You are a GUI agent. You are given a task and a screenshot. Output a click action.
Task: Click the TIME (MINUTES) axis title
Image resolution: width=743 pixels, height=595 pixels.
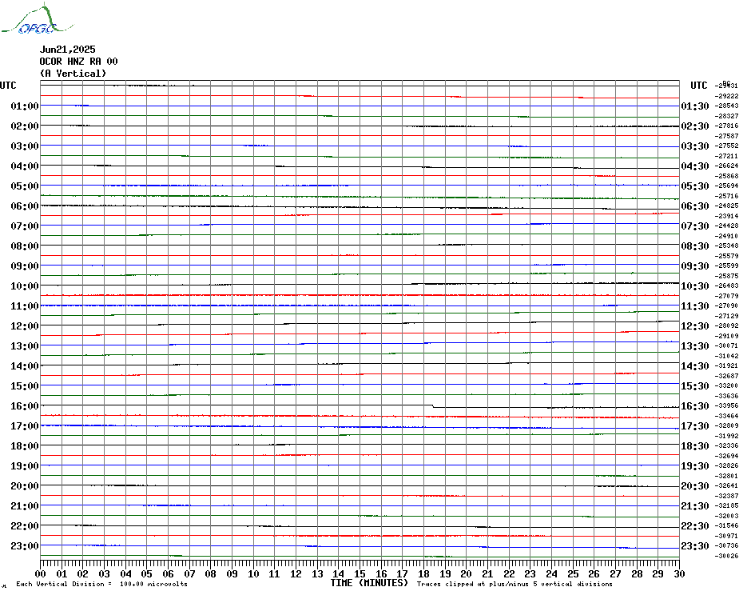[x=369, y=583]
